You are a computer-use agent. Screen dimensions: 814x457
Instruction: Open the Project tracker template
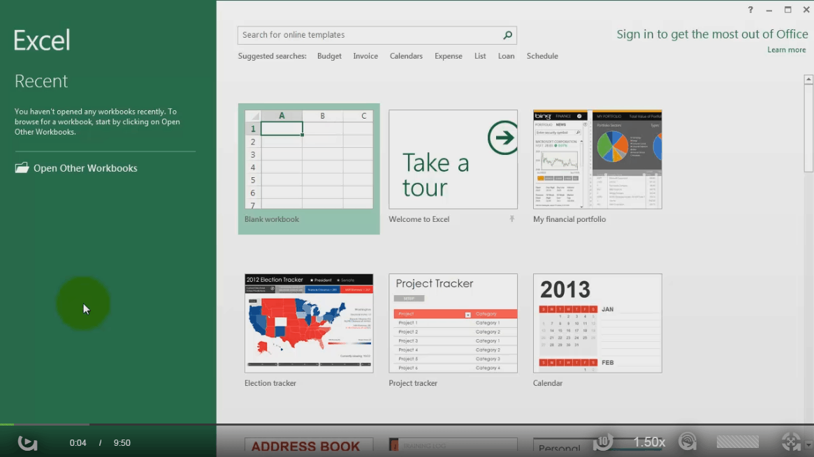click(453, 323)
